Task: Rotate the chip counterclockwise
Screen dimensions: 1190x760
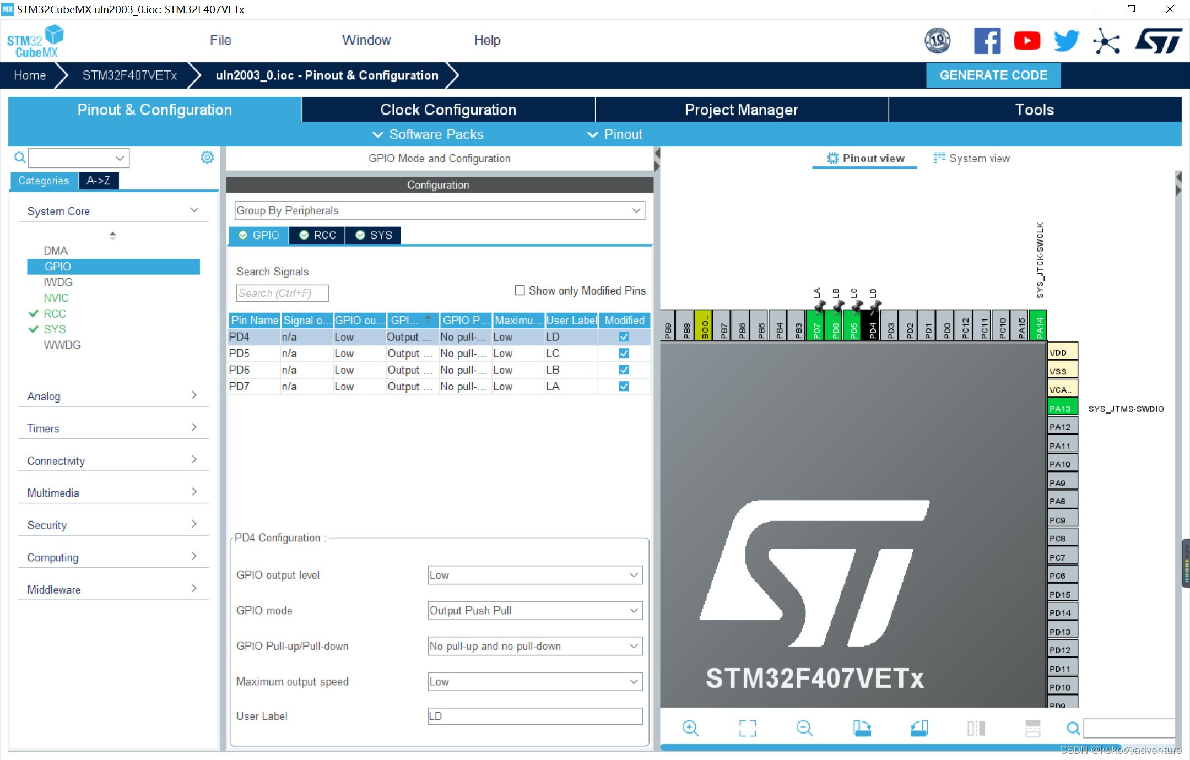Action: coord(920,728)
